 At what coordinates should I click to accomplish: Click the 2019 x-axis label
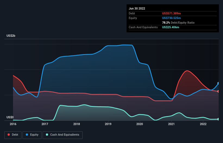108,124
